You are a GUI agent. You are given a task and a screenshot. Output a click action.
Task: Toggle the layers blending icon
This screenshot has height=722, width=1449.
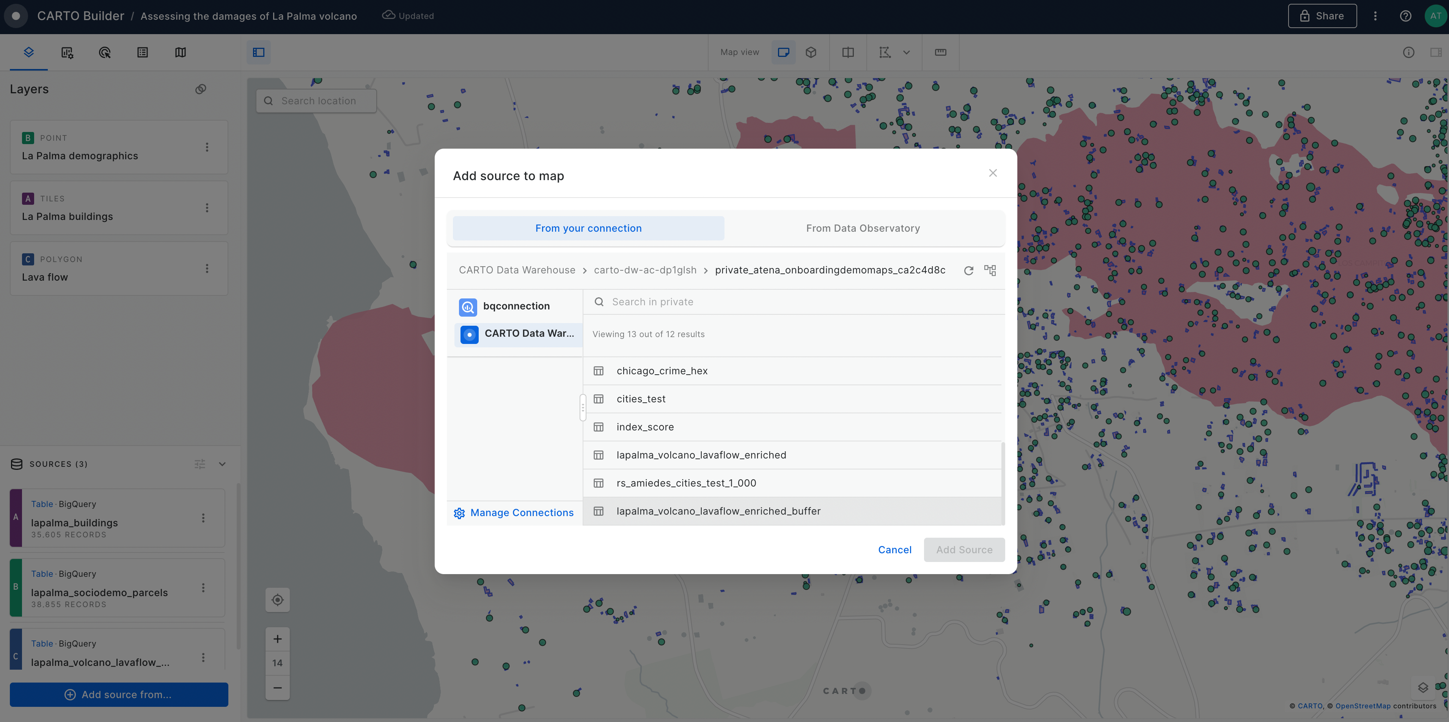pos(201,89)
